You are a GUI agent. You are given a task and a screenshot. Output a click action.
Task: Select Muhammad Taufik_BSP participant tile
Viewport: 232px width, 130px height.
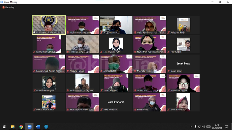[x=82, y=83]
